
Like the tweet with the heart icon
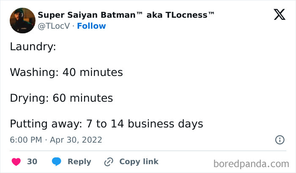tap(16, 162)
